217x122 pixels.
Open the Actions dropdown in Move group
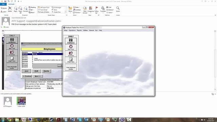(x=77, y=13)
